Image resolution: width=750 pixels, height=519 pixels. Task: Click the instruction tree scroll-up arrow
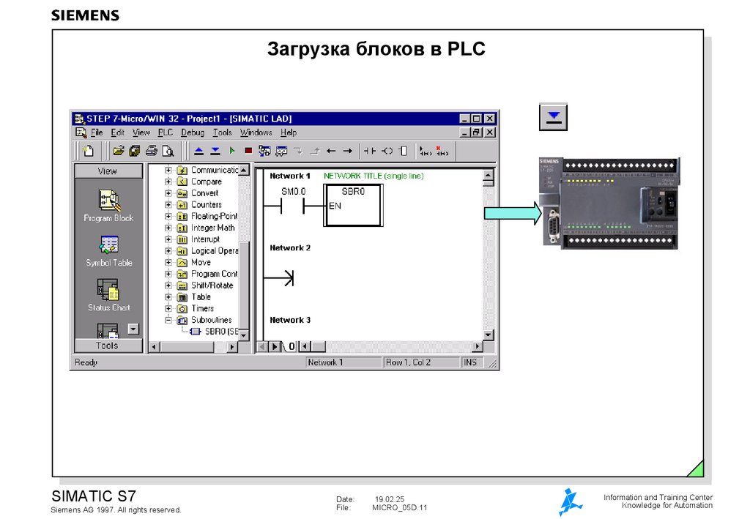244,170
